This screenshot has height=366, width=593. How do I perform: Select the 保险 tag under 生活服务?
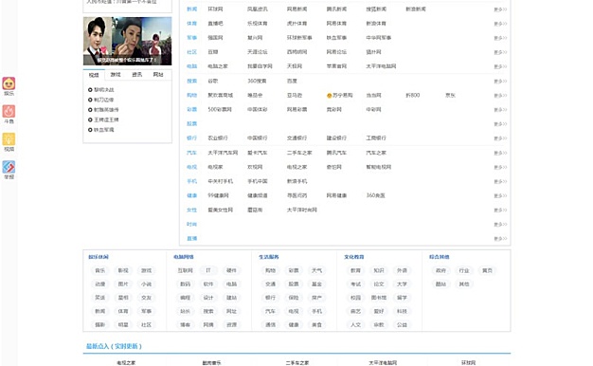pyautogui.click(x=294, y=298)
